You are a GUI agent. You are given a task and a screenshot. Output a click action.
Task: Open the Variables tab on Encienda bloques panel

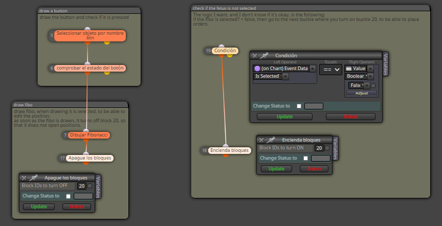[335, 148]
